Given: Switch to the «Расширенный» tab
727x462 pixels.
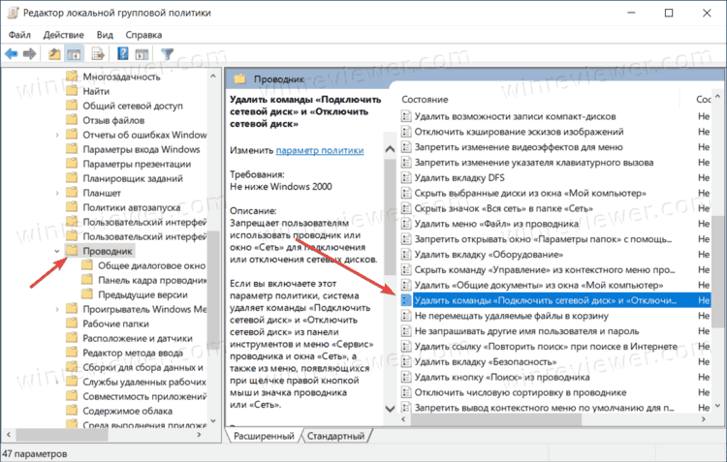Looking at the screenshot, I should click(264, 436).
